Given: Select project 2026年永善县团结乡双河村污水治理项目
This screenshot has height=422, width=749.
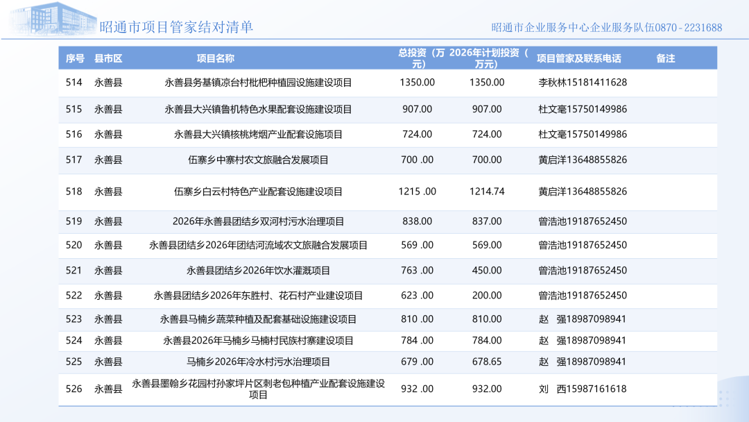Looking at the screenshot, I should (x=259, y=221).
